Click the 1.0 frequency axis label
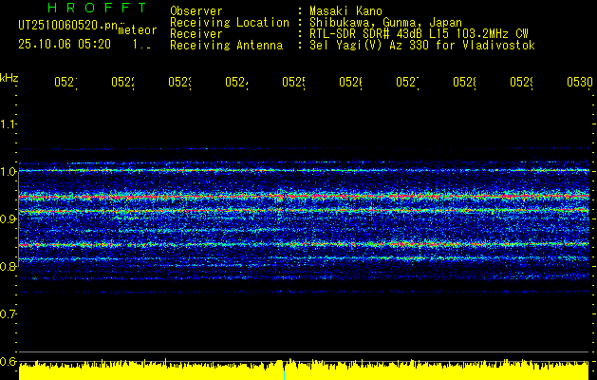This screenshot has width=597, height=380. pos(8,171)
